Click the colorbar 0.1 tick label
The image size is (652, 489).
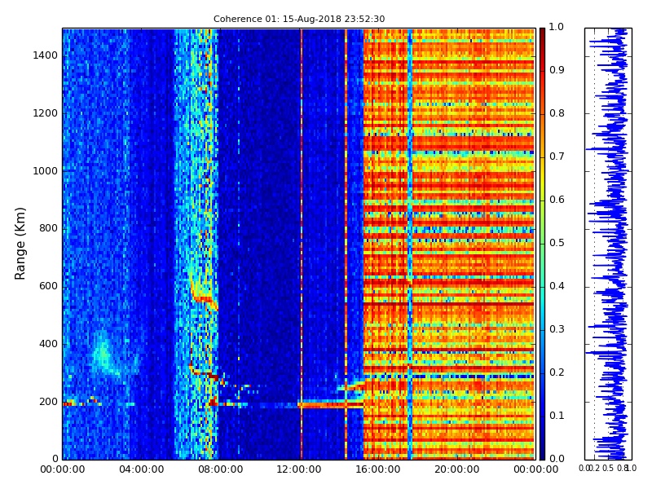pos(557,416)
